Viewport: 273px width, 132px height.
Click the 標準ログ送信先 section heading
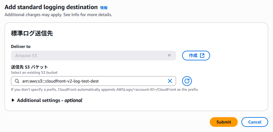click(x=32, y=33)
